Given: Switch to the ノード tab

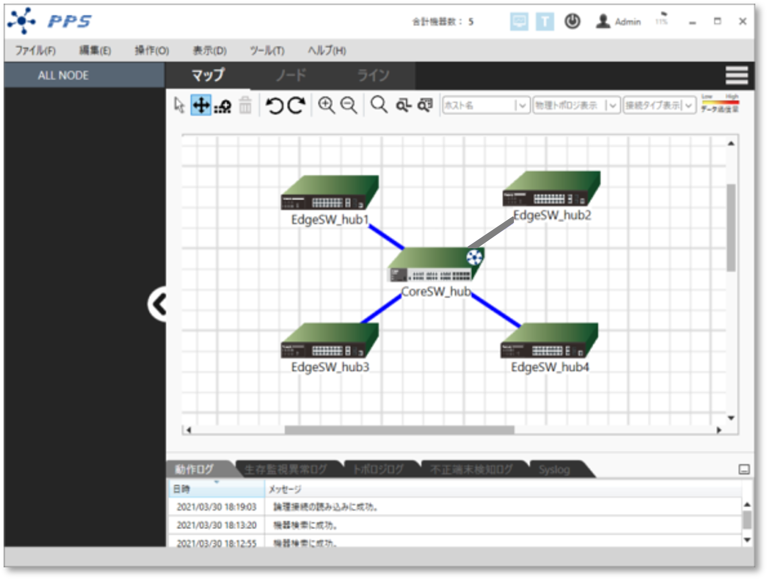Looking at the screenshot, I should click(291, 75).
